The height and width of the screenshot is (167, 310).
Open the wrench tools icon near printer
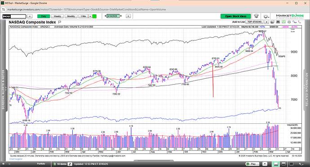(x=294, y=22)
